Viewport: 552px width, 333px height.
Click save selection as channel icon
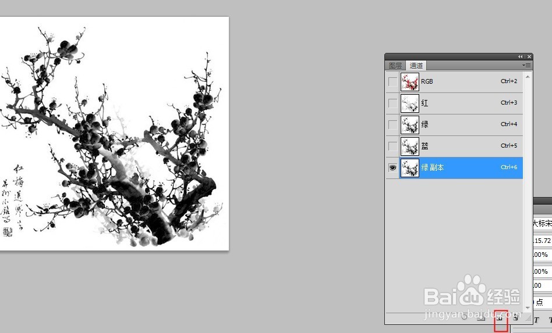481,318
